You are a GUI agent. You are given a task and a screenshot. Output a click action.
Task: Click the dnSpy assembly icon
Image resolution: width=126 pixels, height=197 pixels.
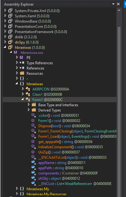tap(10, 42)
